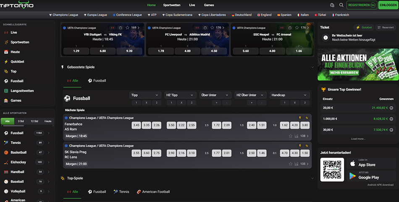Collapse the Geboostete Spiele section

[312, 67]
